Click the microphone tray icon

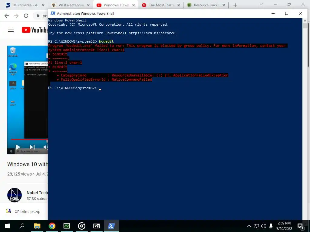271,226
